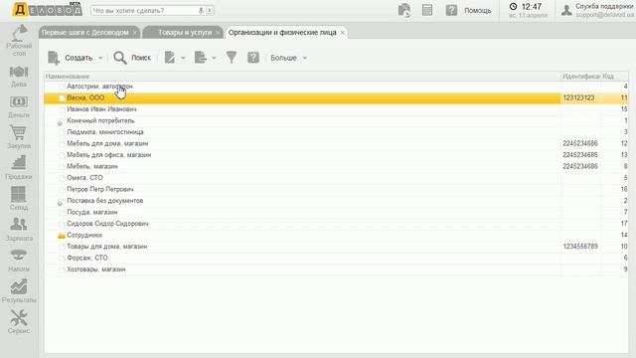The height and width of the screenshot is (358, 636).
Task: Click the user profile icon
Action: (566, 11)
